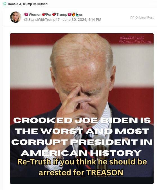157x190 pixels.
Task: Click the green ReTruth arrows icon
Action: 5,4
